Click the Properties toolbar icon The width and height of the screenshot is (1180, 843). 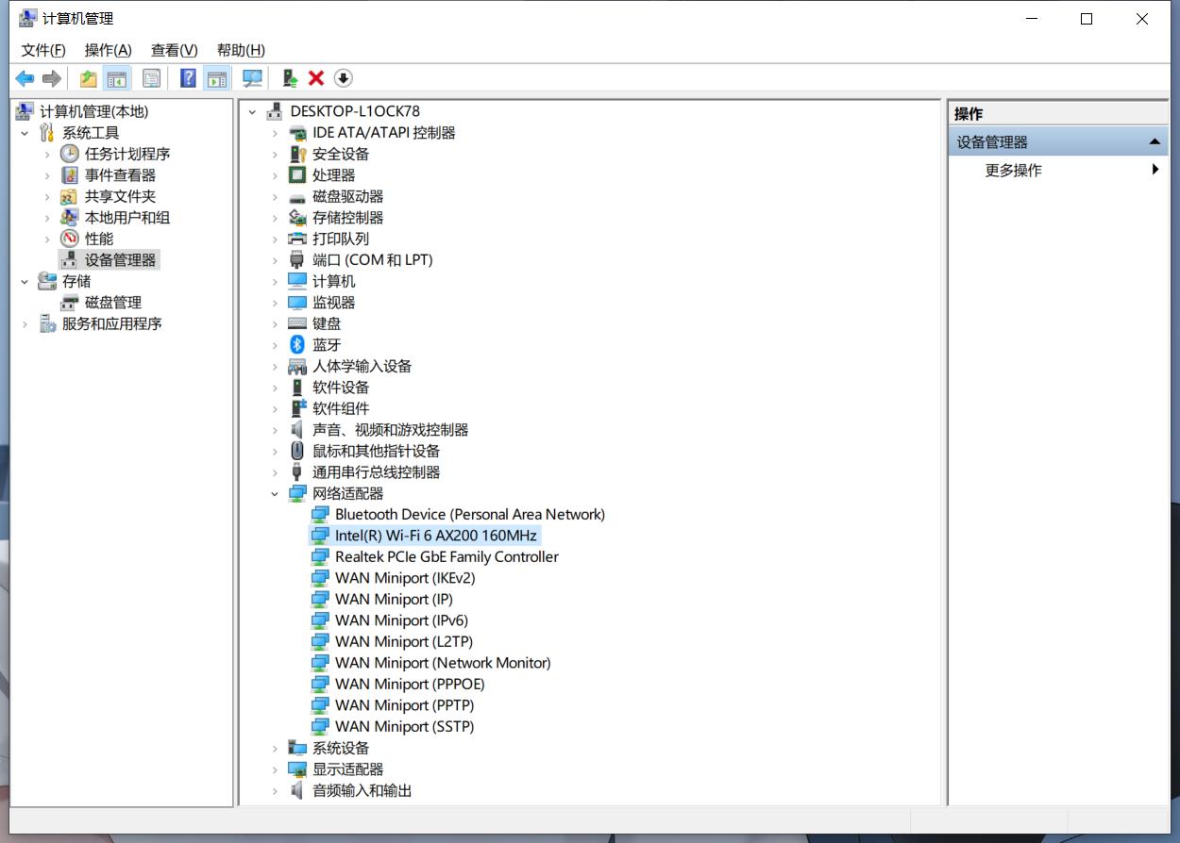[151, 78]
